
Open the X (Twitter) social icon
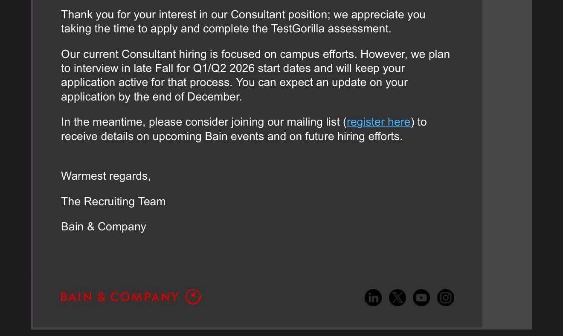click(398, 298)
